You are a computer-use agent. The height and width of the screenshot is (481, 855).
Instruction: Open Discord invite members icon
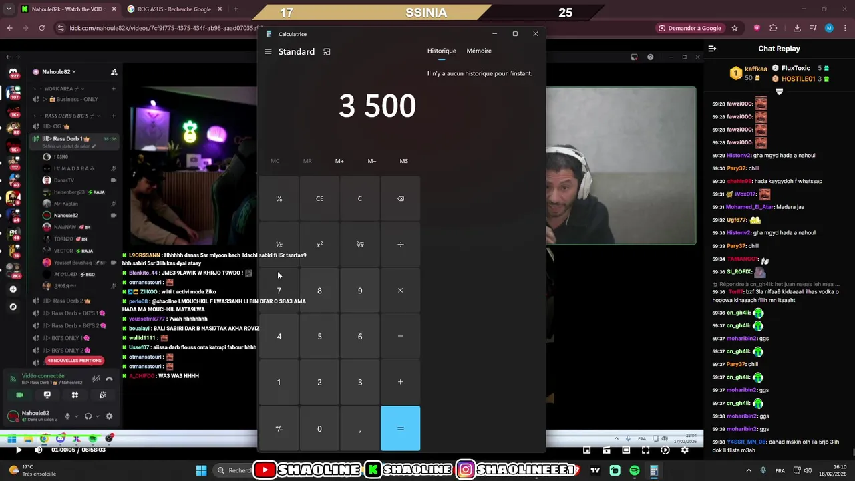[x=114, y=72]
